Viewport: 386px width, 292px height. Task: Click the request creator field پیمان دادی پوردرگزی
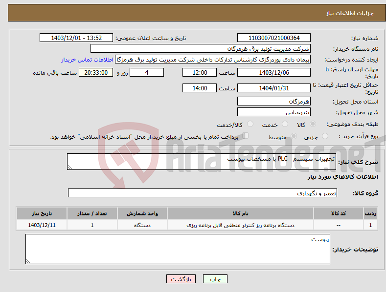(x=213, y=60)
